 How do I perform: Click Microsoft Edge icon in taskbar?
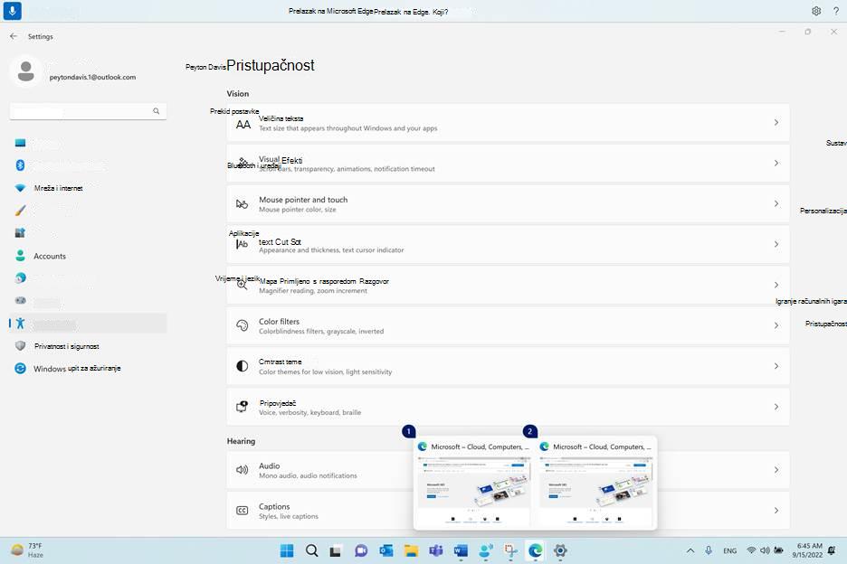536,550
